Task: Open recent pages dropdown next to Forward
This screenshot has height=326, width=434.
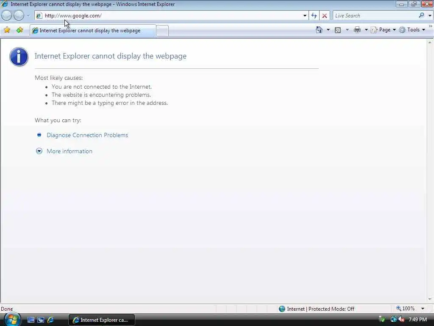Action: pyautogui.click(x=28, y=16)
